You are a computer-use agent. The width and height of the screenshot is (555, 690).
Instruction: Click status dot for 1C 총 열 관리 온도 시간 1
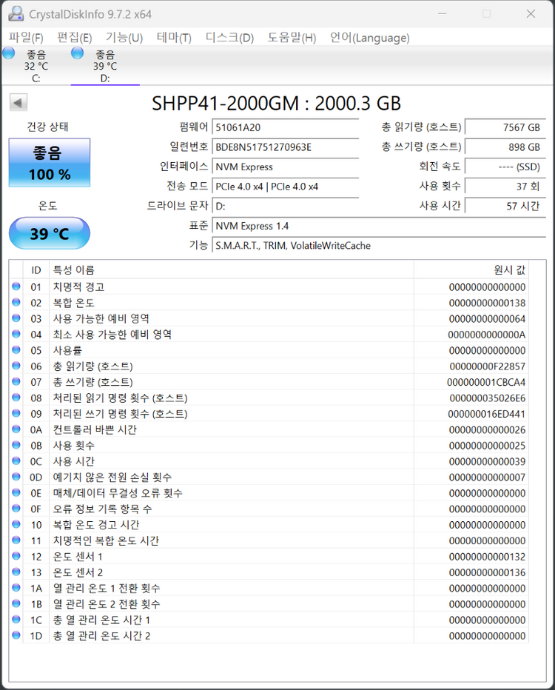coord(16,619)
